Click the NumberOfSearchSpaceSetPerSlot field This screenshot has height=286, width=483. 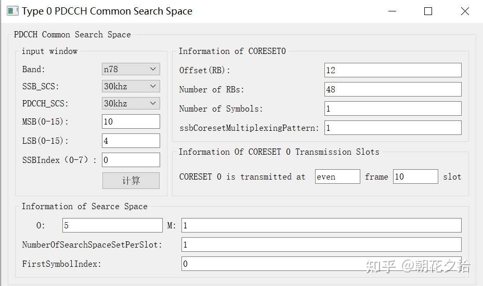coord(321,244)
